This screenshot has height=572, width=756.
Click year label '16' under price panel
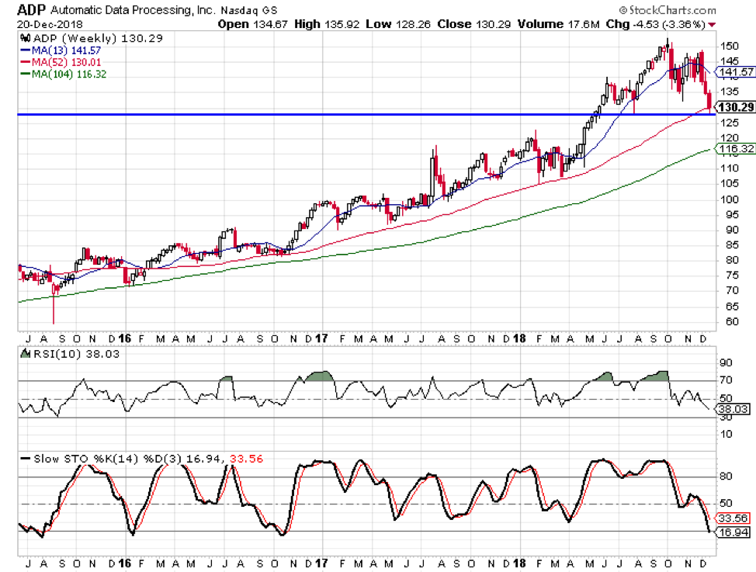point(124,338)
